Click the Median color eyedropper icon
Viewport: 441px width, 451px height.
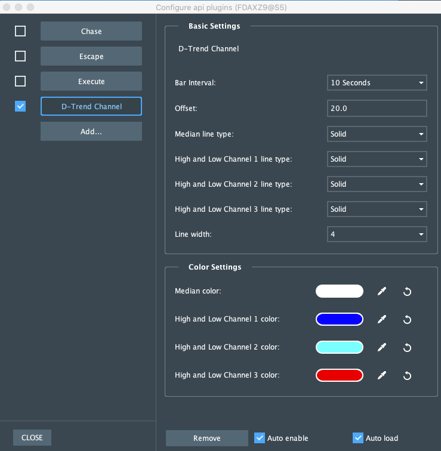[382, 291]
